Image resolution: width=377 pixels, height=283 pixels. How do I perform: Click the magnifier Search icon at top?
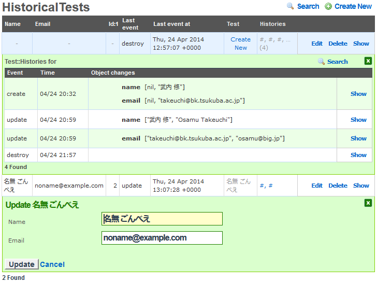pyautogui.click(x=291, y=6)
